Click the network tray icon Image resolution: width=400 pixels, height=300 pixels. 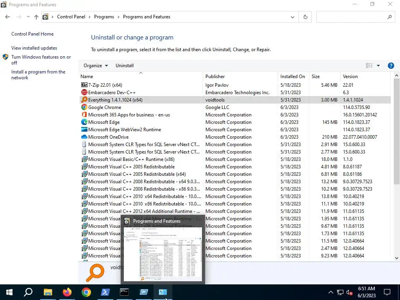click(x=340, y=292)
